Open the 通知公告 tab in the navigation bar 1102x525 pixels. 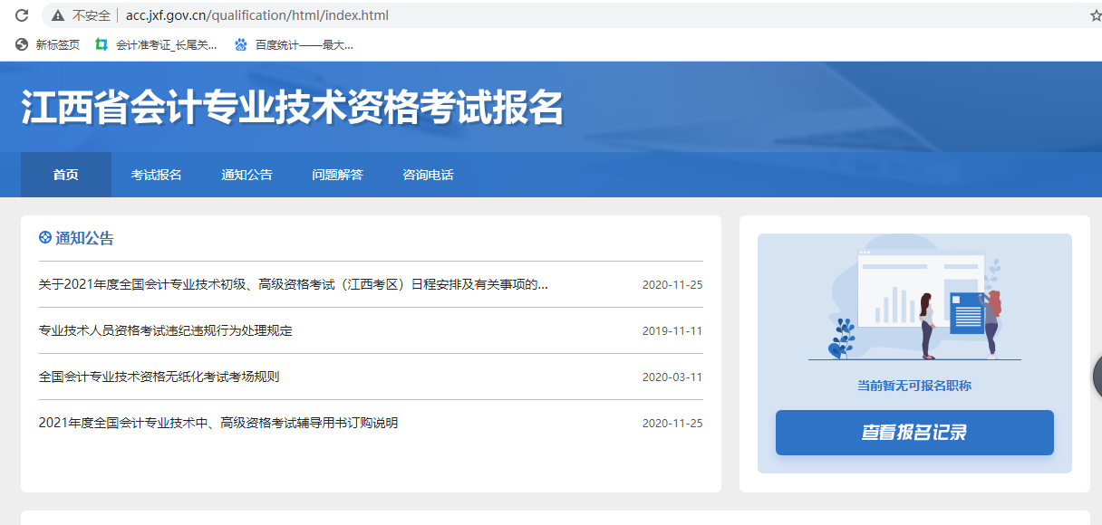click(x=247, y=175)
